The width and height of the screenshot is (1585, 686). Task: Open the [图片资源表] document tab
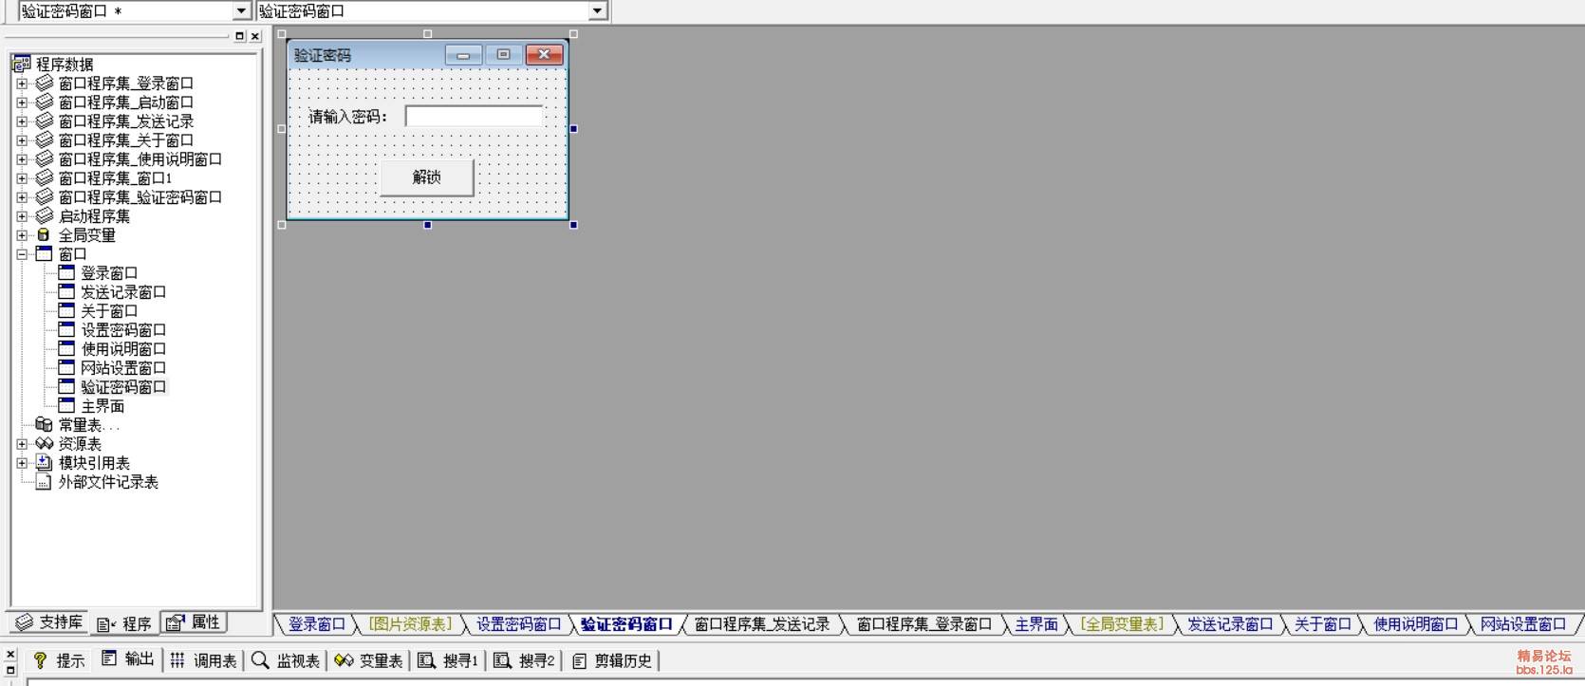411,624
